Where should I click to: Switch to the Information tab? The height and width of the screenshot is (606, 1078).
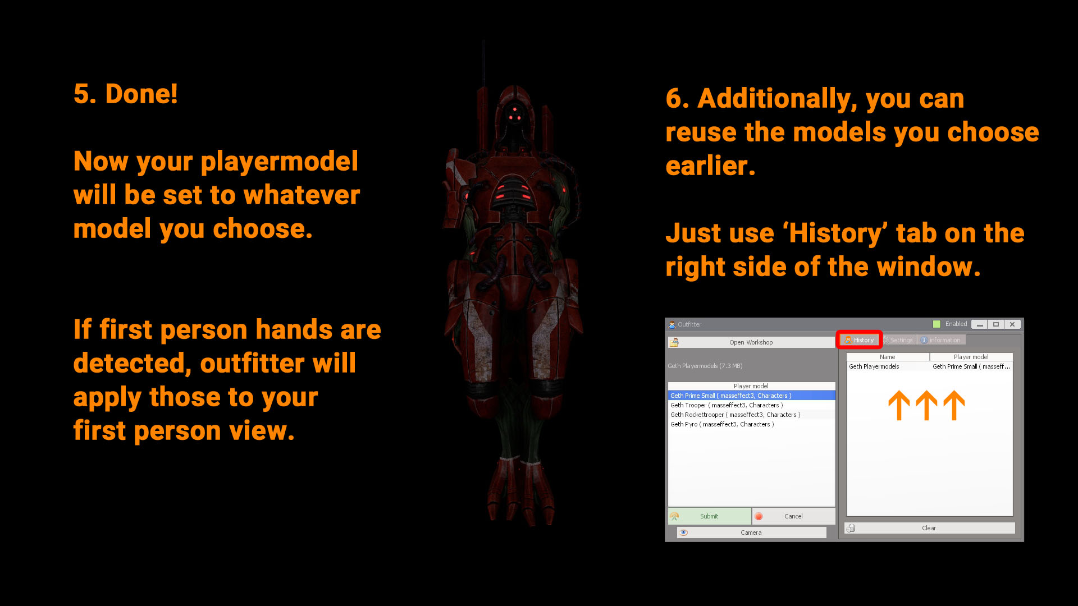pos(944,340)
